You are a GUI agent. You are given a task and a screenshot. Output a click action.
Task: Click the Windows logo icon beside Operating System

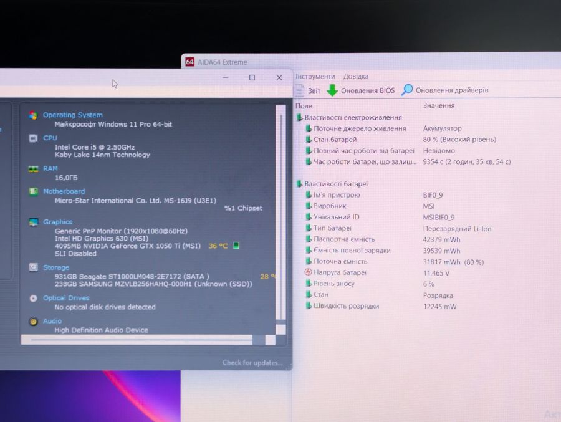(x=33, y=115)
